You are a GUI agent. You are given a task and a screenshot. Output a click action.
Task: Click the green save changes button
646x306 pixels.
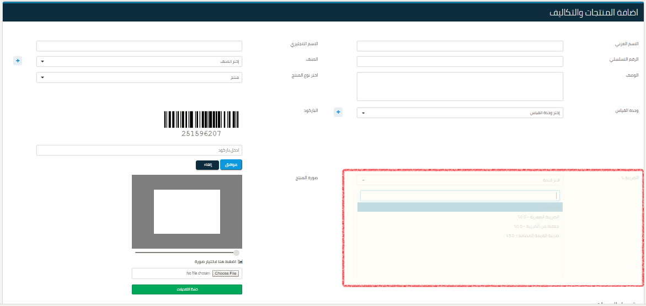(186, 289)
